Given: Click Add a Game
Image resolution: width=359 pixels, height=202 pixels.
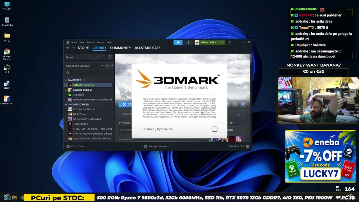Looking at the screenshot, I should click(75, 146).
